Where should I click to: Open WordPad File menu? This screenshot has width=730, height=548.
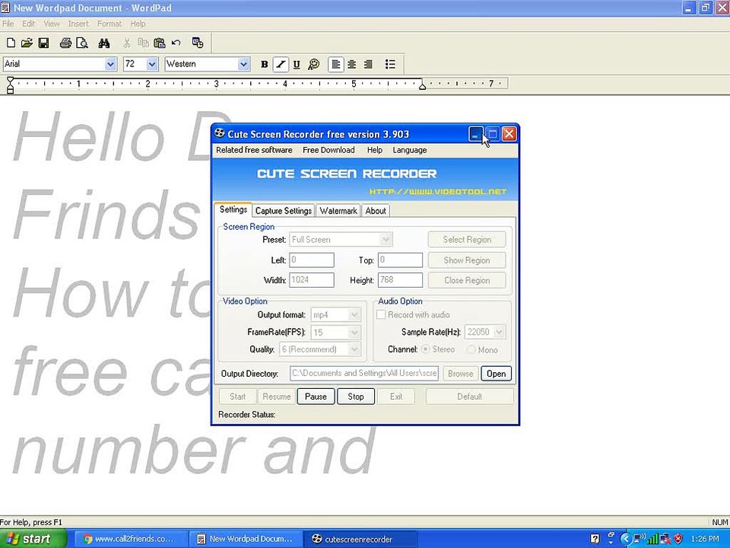pyautogui.click(x=8, y=24)
